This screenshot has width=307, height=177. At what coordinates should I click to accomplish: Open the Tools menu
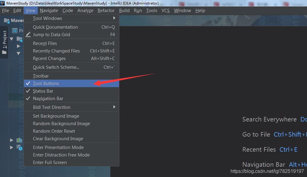pos(152,11)
